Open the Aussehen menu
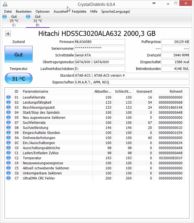The image size is (194, 223). pos(61,12)
